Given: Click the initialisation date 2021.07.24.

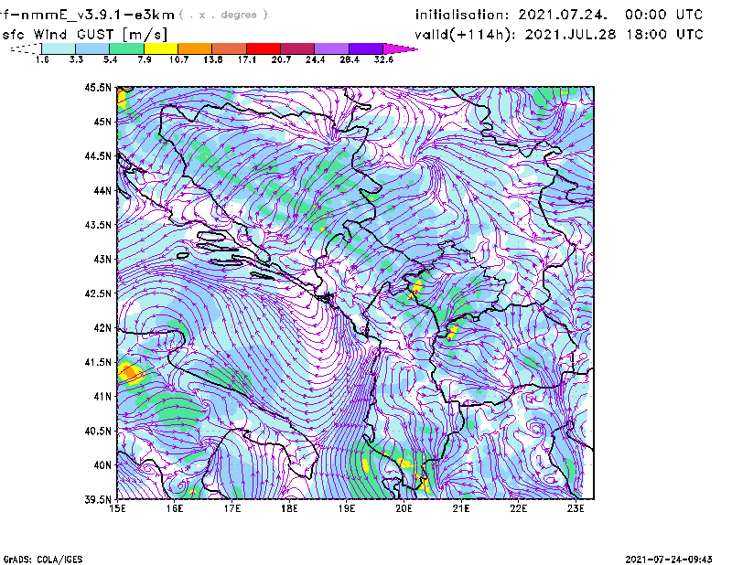Looking at the screenshot, I should [563, 15].
